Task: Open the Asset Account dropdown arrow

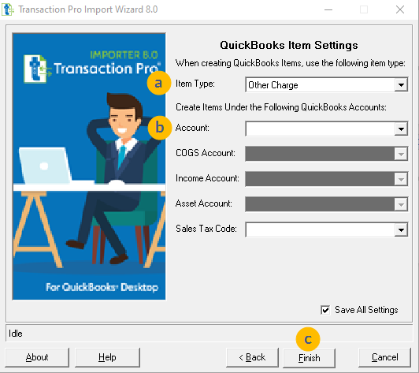Action: (x=401, y=204)
